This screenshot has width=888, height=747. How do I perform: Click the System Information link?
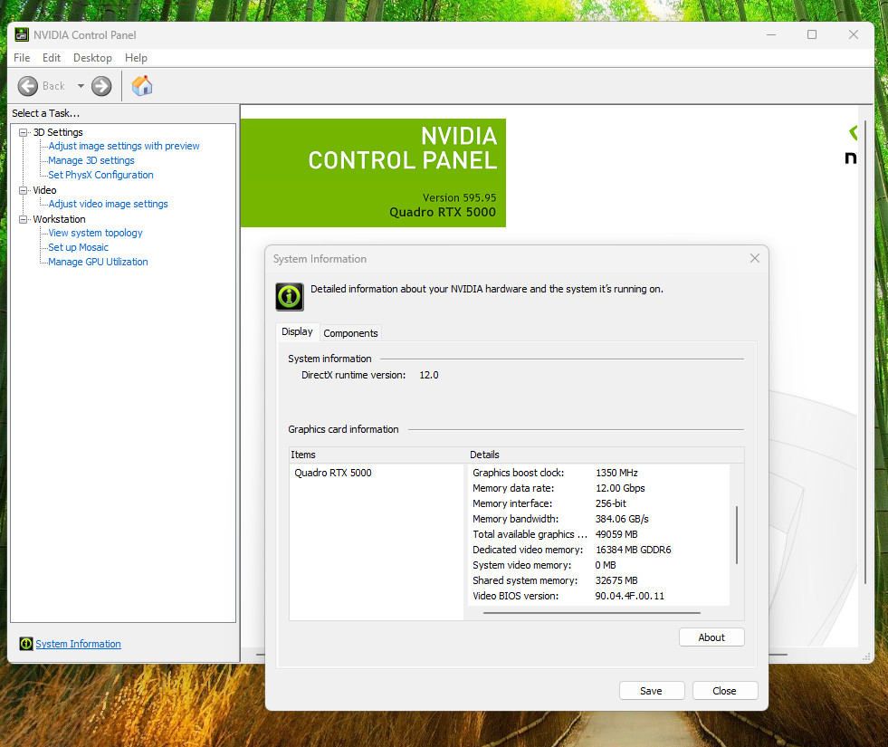[x=78, y=644]
